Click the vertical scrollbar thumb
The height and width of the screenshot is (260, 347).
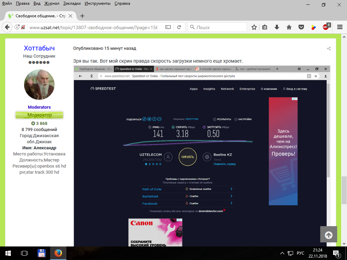point(344,190)
